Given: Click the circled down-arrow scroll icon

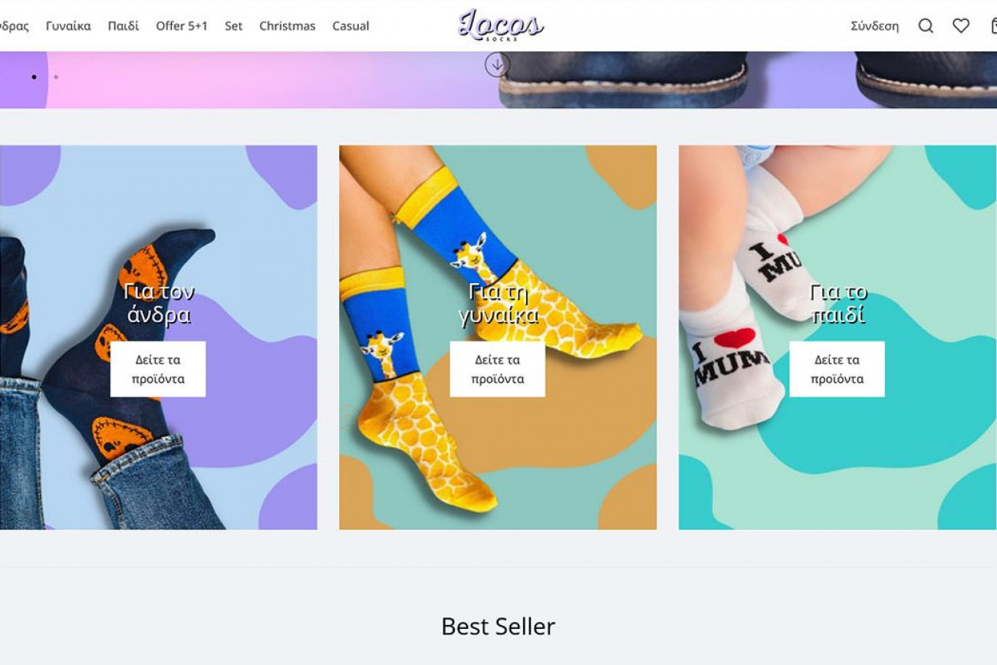Looking at the screenshot, I should (x=497, y=64).
